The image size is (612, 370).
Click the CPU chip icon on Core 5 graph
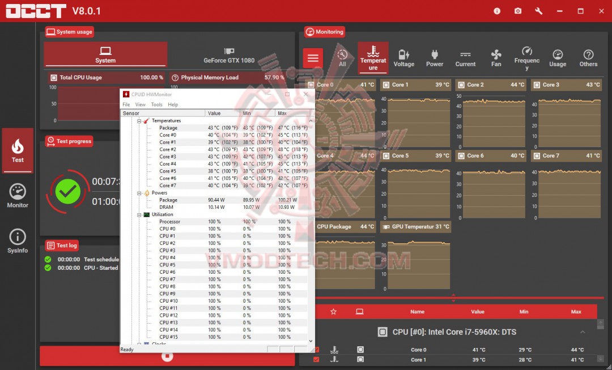pyautogui.click(x=386, y=156)
